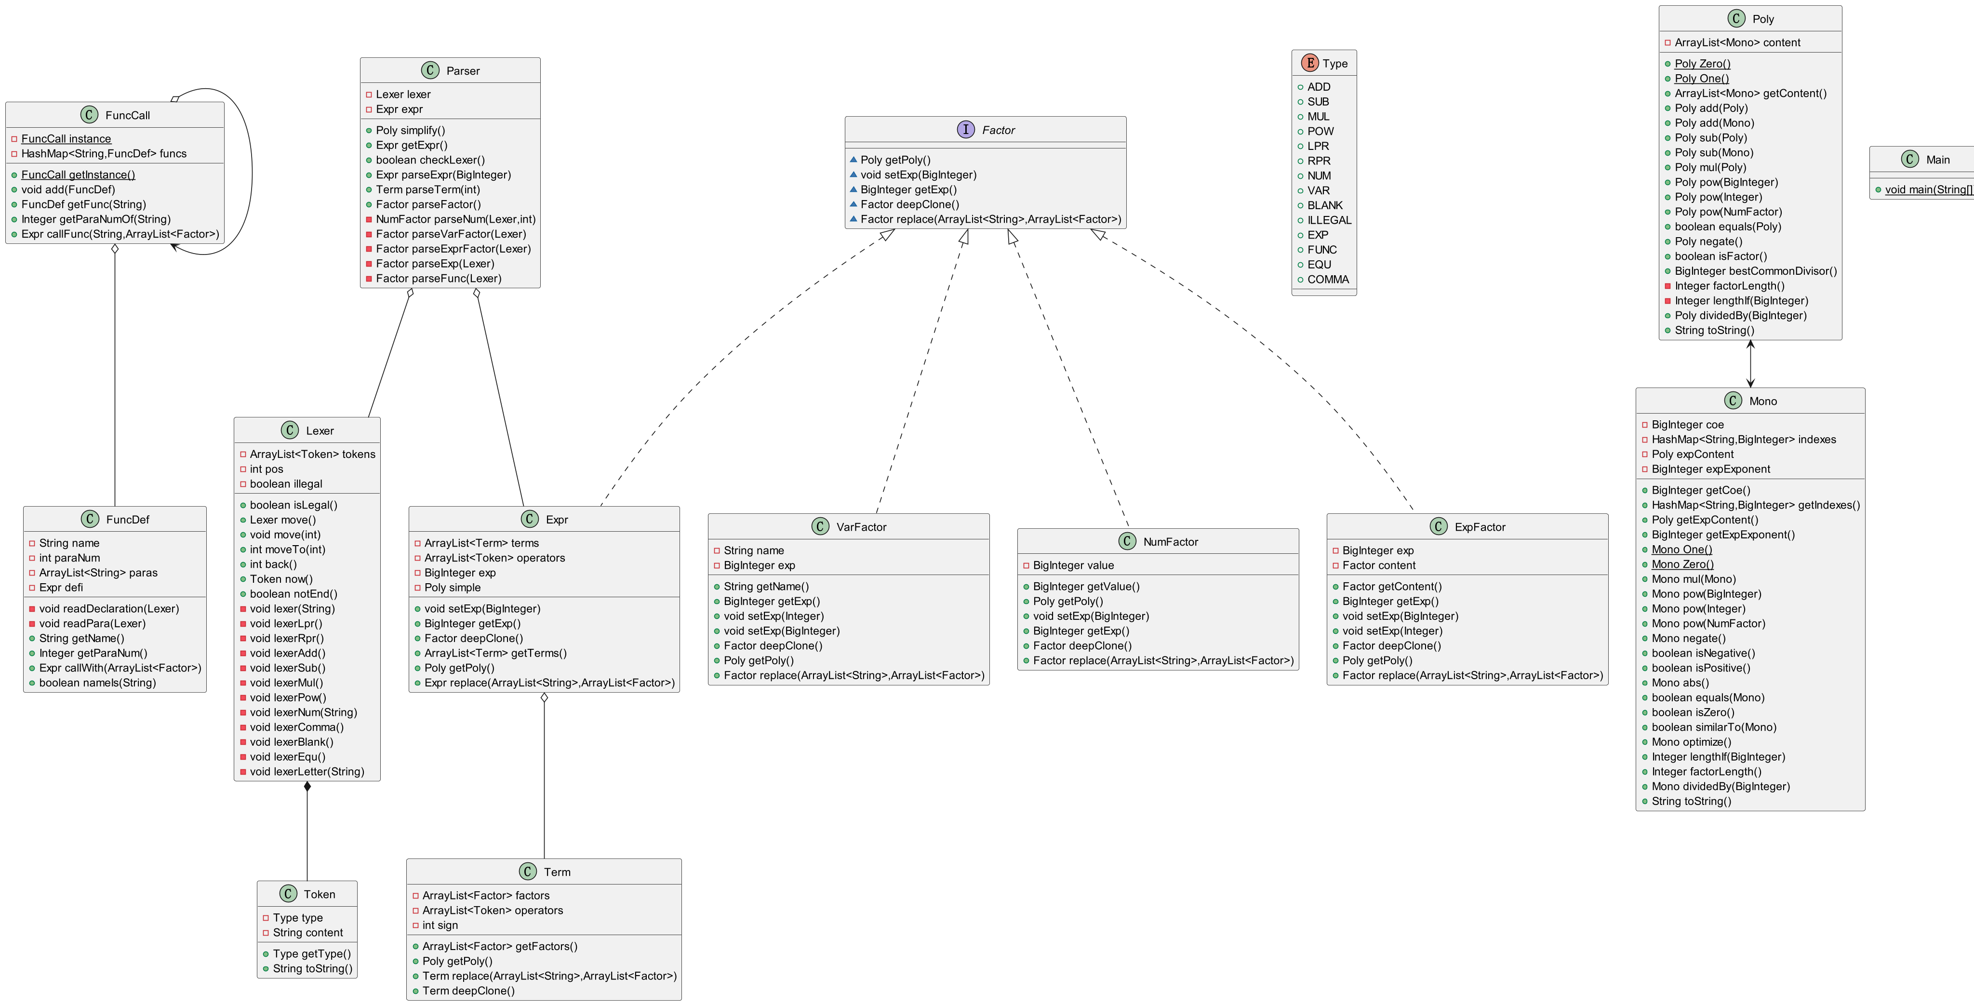The image size is (1974, 1005).
Task: Open the static getInstance() method in FuncCall
Action: coord(78,175)
